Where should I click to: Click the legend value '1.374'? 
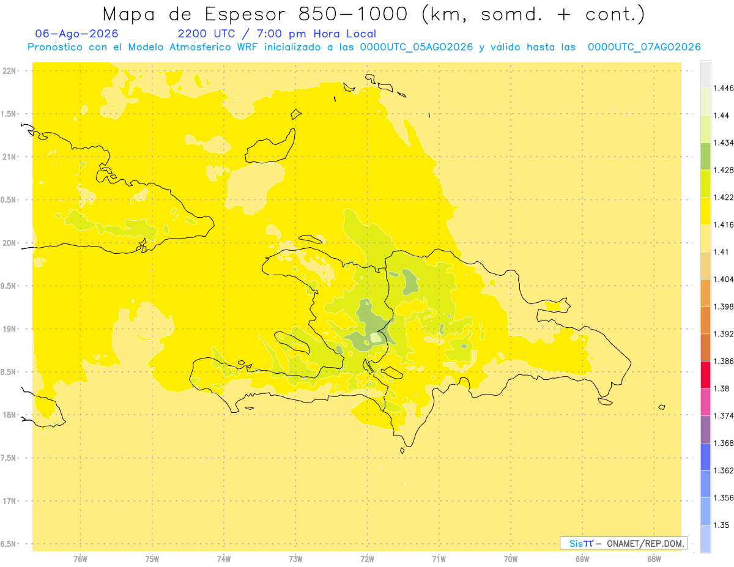coord(724,416)
